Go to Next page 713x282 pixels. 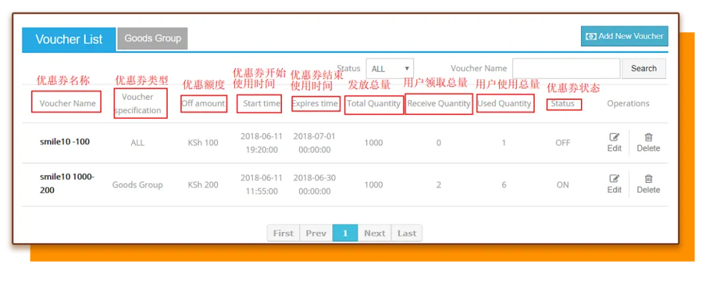(375, 233)
